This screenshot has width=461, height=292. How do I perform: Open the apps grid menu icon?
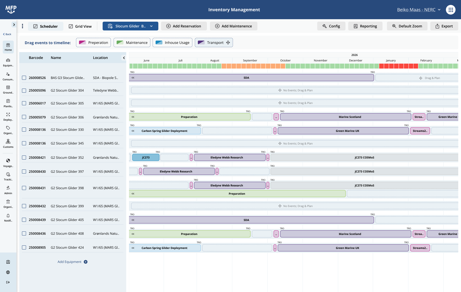click(451, 10)
